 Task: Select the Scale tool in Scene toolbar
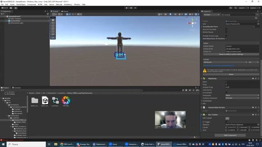point(53,29)
